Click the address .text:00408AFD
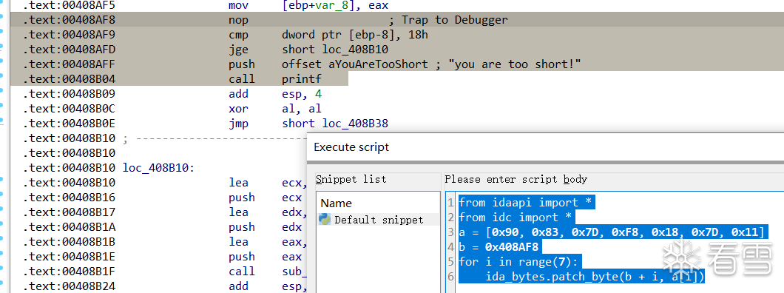This screenshot has width=784, height=293. point(69,50)
